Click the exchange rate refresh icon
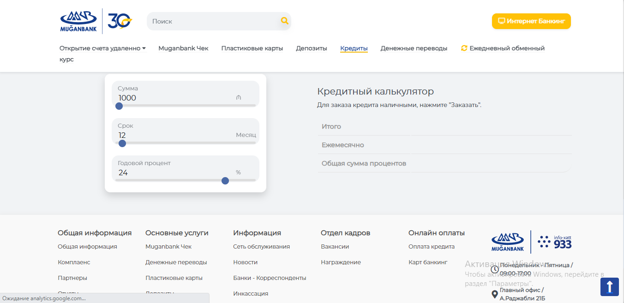Screen dimensions: 624x303 (464, 48)
